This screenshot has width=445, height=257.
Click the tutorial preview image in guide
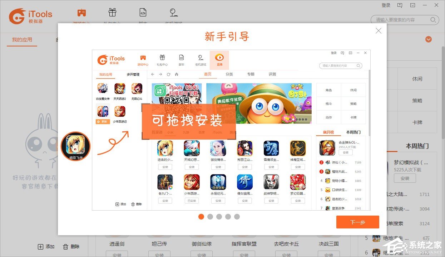tap(231, 130)
